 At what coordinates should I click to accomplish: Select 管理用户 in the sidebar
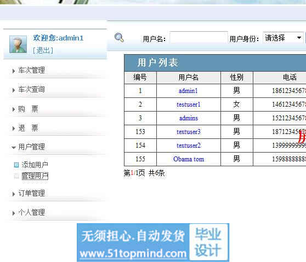[x=35, y=176]
